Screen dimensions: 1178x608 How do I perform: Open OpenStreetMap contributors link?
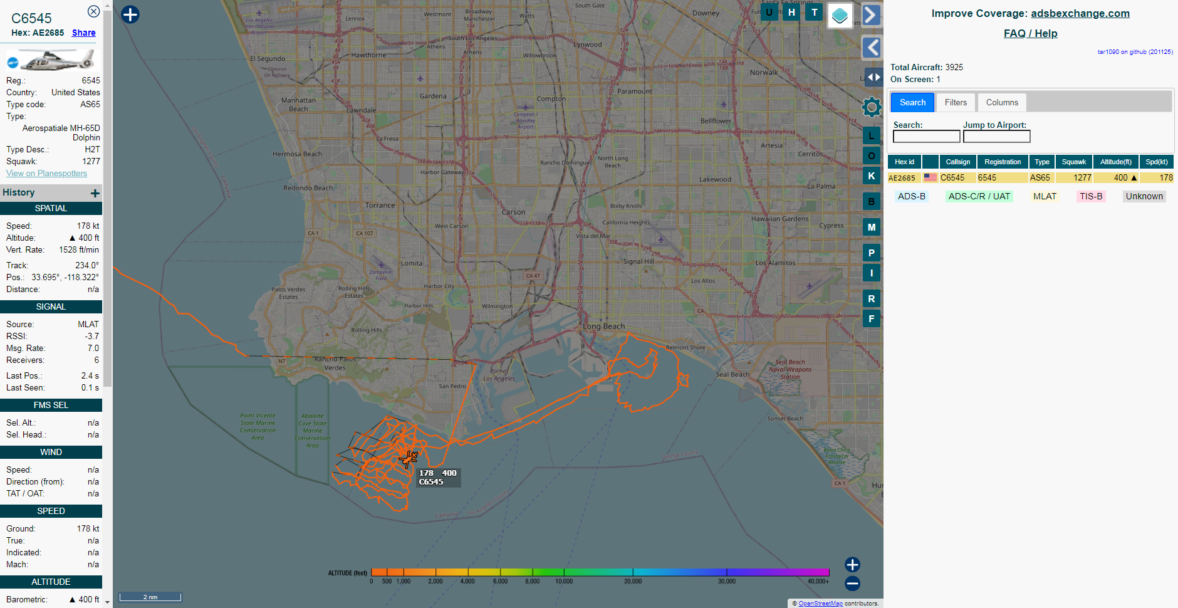point(820,604)
